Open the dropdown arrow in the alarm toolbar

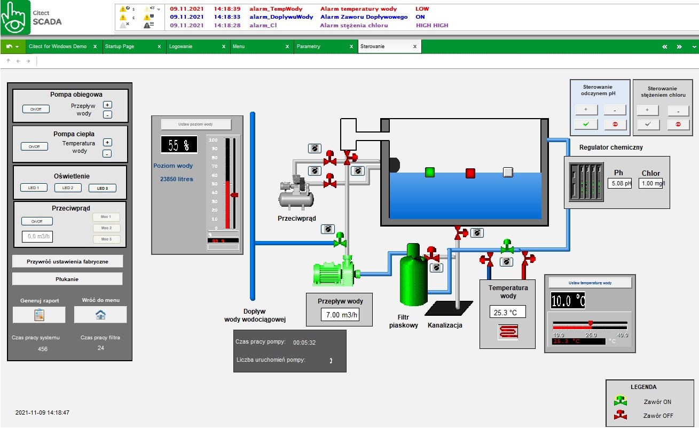(x=159, y=9)
